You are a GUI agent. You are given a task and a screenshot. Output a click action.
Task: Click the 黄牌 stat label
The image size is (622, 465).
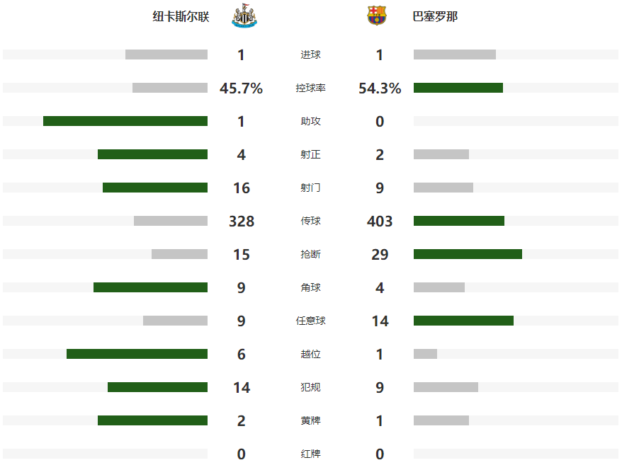point(310,420)
